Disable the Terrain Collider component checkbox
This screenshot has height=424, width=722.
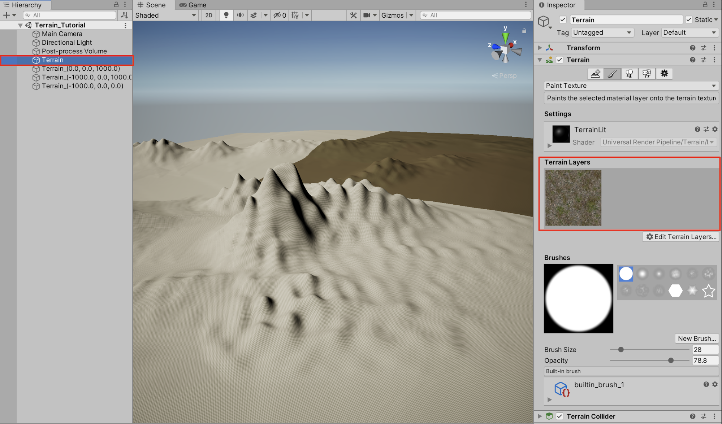[x=559, y=416]
